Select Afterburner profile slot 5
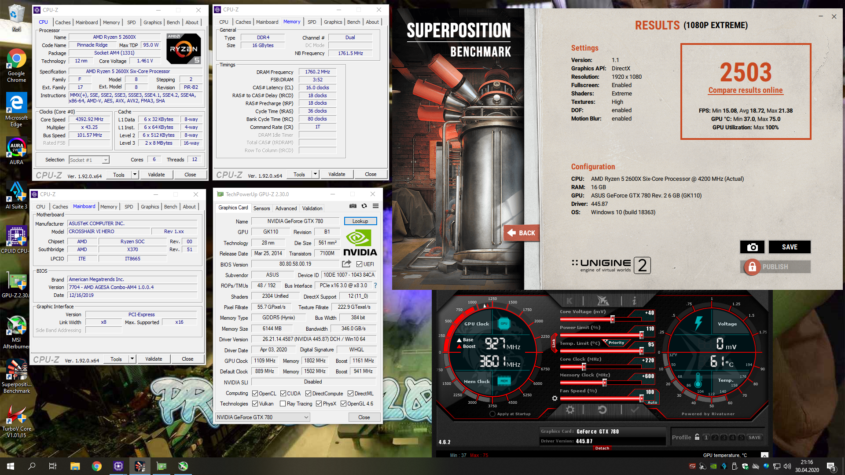Screen dimensions: 845x475 click(x=741, y=438)
